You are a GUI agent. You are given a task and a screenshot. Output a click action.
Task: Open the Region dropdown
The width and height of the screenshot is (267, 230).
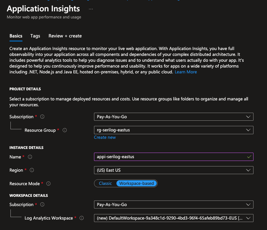(174, 170)
